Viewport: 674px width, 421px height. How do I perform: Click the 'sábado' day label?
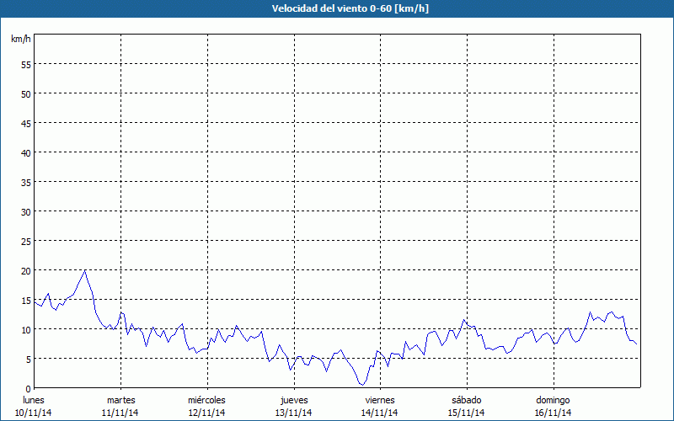coord(466,400)
